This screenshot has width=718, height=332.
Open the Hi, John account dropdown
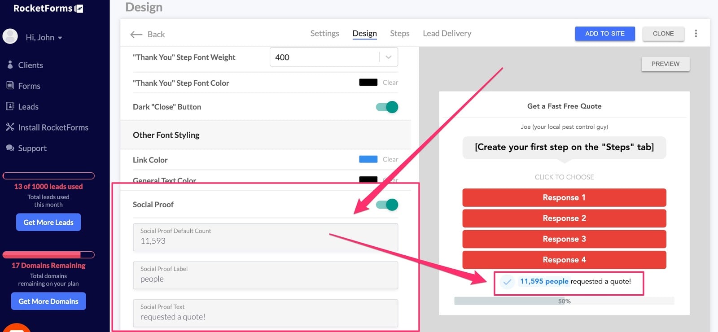[44, 37]
